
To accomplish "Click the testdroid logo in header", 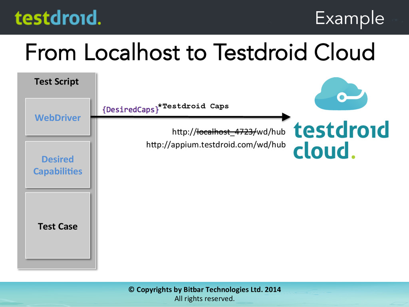I will tap(58, 18).
